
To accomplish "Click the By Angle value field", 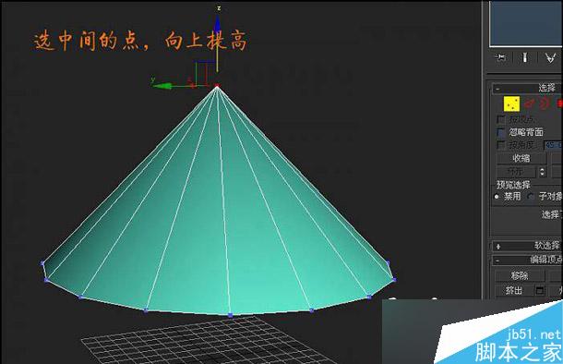I will pos(553,145).
